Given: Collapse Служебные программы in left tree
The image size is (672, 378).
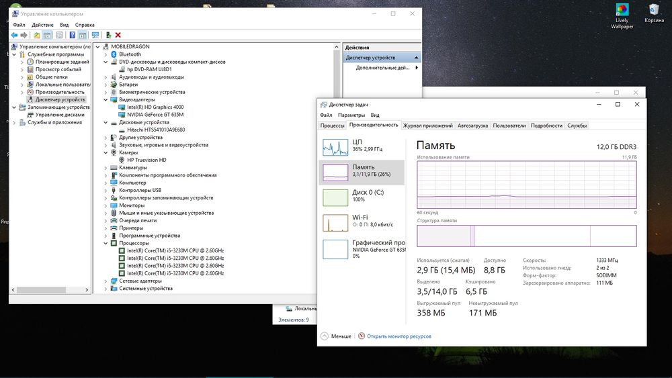Looking at the screenshot, I should click(x=15, y=54).
